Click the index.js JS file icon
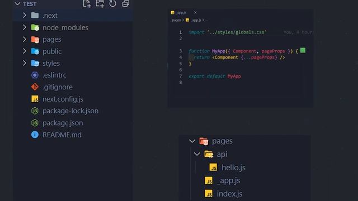Image resolution: width=358 pixels, height=201 pixels. tap(209, 194)
